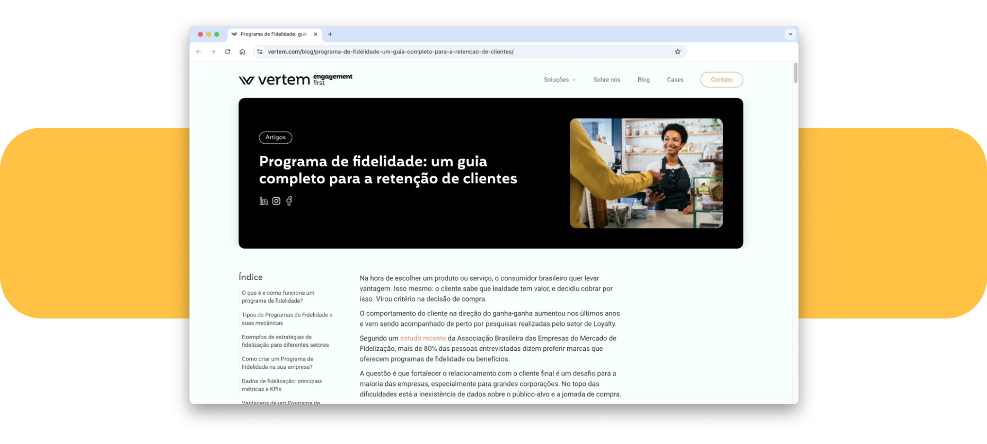Click the hero image of barista
Screen dimensions: 987x444
point(646,173)
